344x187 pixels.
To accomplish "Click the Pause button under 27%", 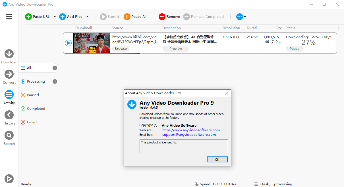I will (294, 49).
